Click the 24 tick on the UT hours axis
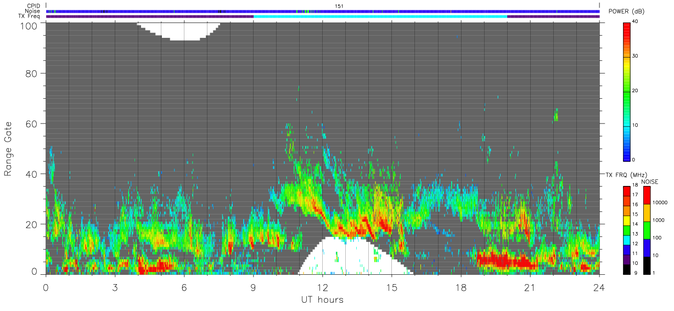This screenshot has width=674, height=311. pos(599,287)
